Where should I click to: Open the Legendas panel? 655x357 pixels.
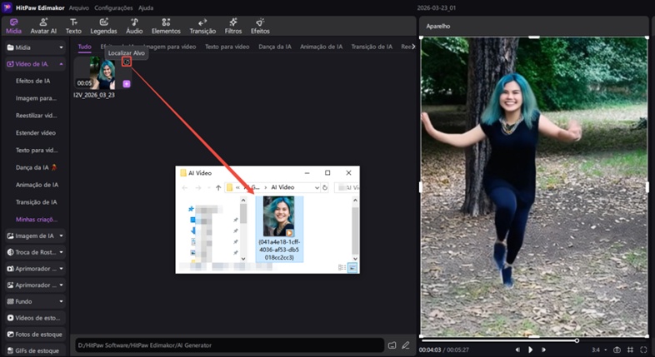pos(103,26)
